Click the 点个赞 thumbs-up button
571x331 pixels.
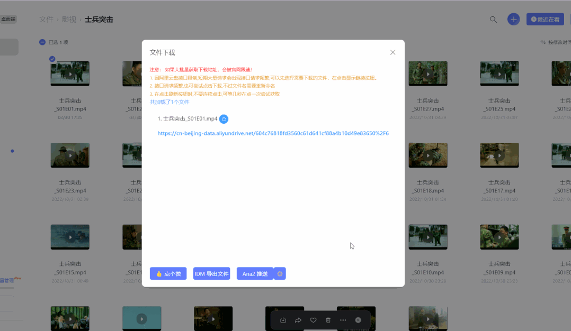168,273
